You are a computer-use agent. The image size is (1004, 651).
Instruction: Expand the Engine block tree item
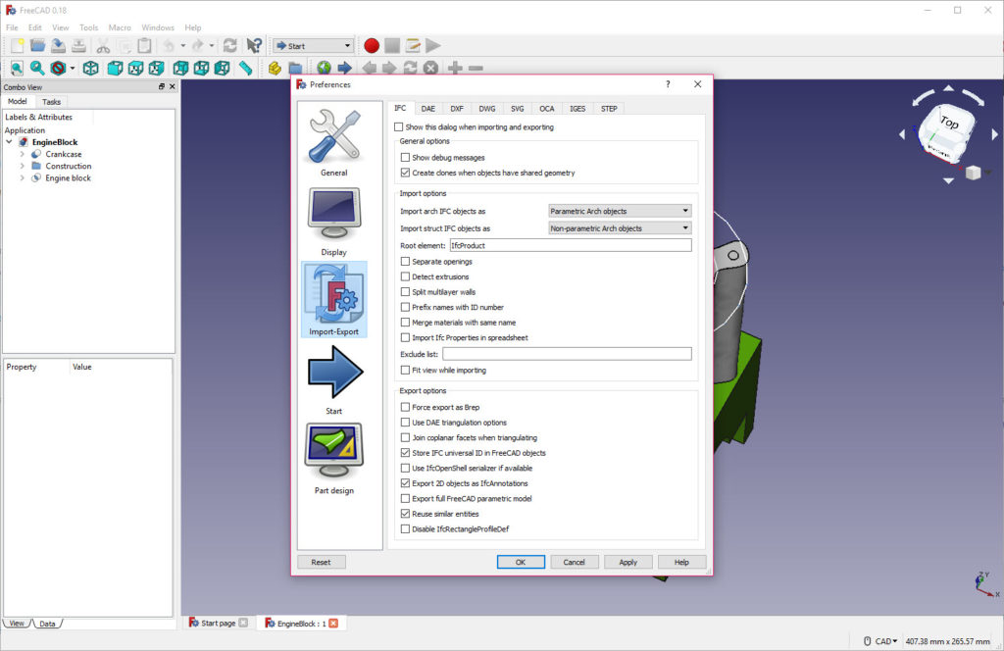point(23,178)
